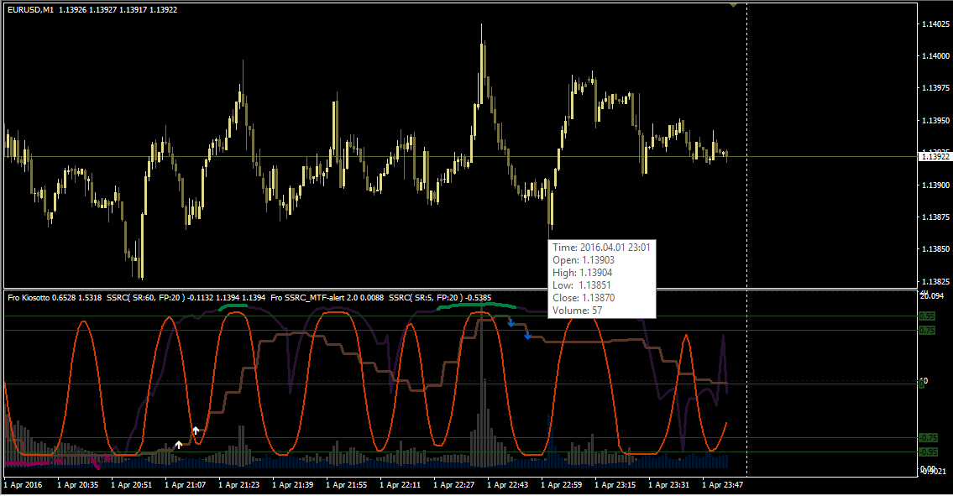
Task: Click the 1 Apr 22:43 time label
Action: (507, 485)
